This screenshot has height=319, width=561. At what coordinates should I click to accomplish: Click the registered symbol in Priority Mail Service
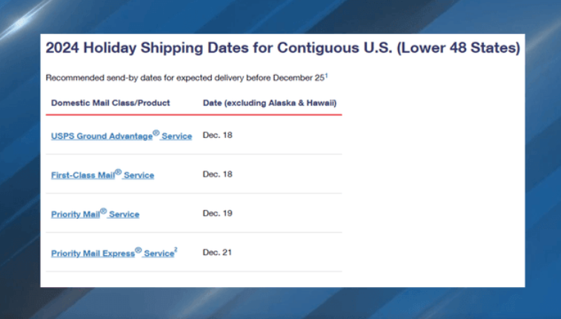coord(104,211)
